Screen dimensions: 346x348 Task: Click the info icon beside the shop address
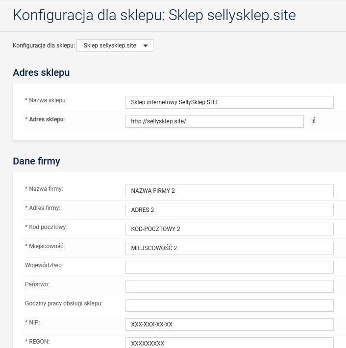[314, 120]
